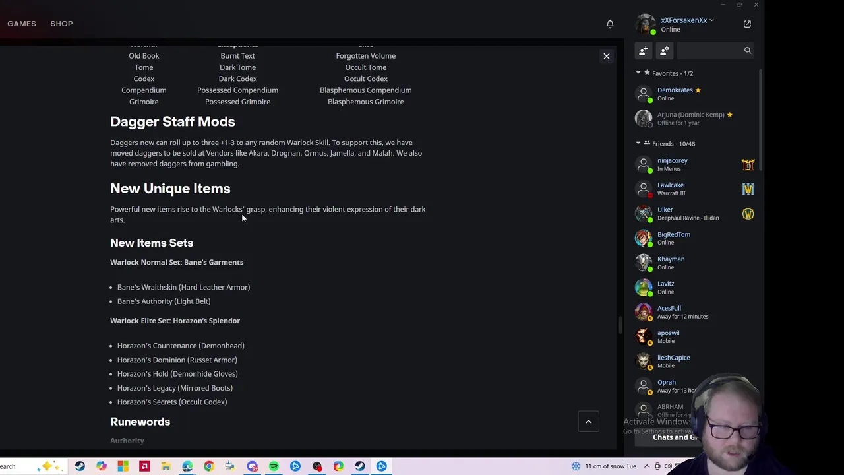
Task: Click the patch notes scrollbar thumb
Action: tap(620, 325)
